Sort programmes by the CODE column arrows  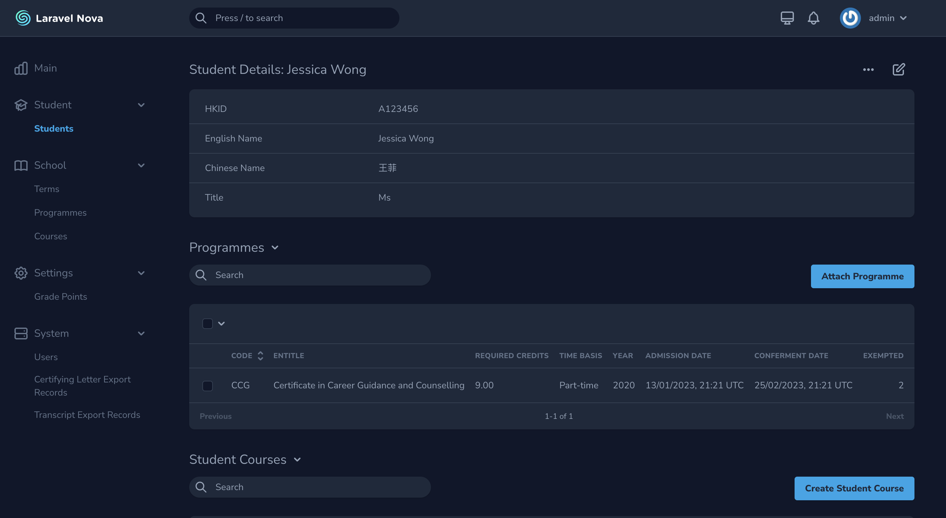point(260,356)
